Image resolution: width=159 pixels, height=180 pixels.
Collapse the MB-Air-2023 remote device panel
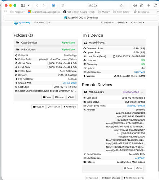click(x=114, y=92)
